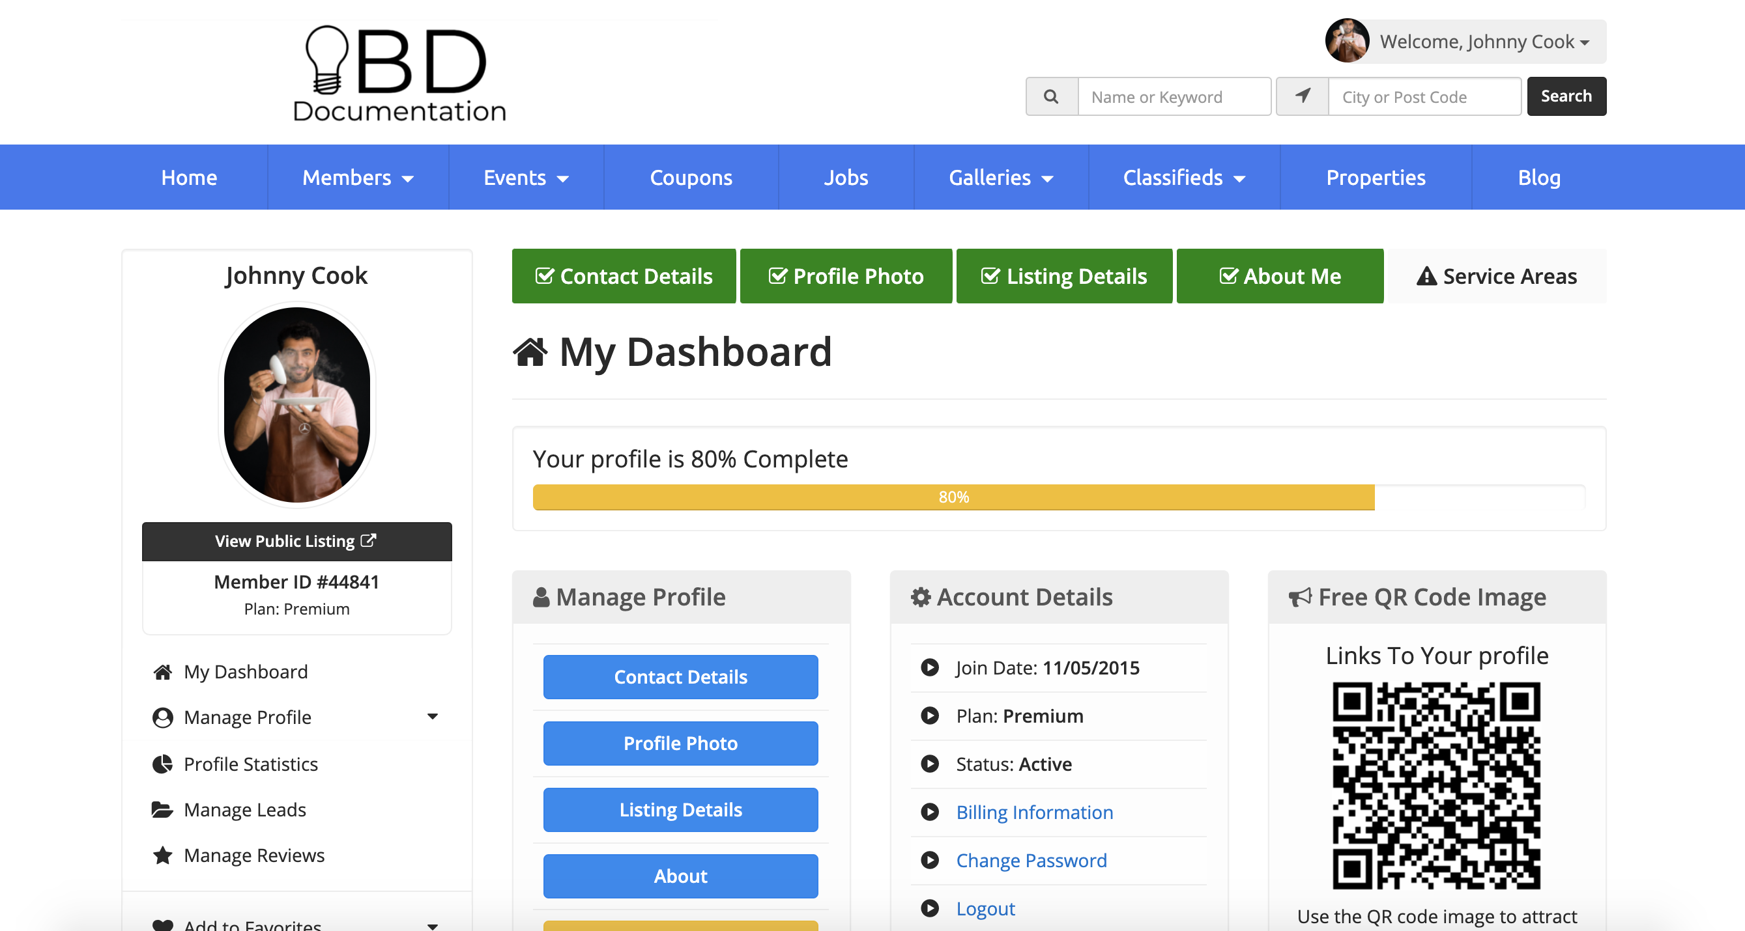The height and width of the screenshot is (931, 1745).
Task: Click the home icon beside My Dashboard sidebar
Action: [x=163, y=672]
